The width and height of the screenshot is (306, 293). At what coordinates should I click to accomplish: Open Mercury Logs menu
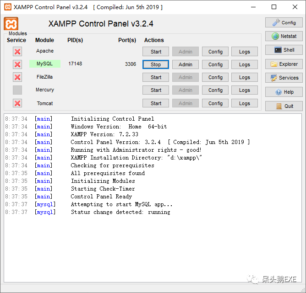coord(245,90)
